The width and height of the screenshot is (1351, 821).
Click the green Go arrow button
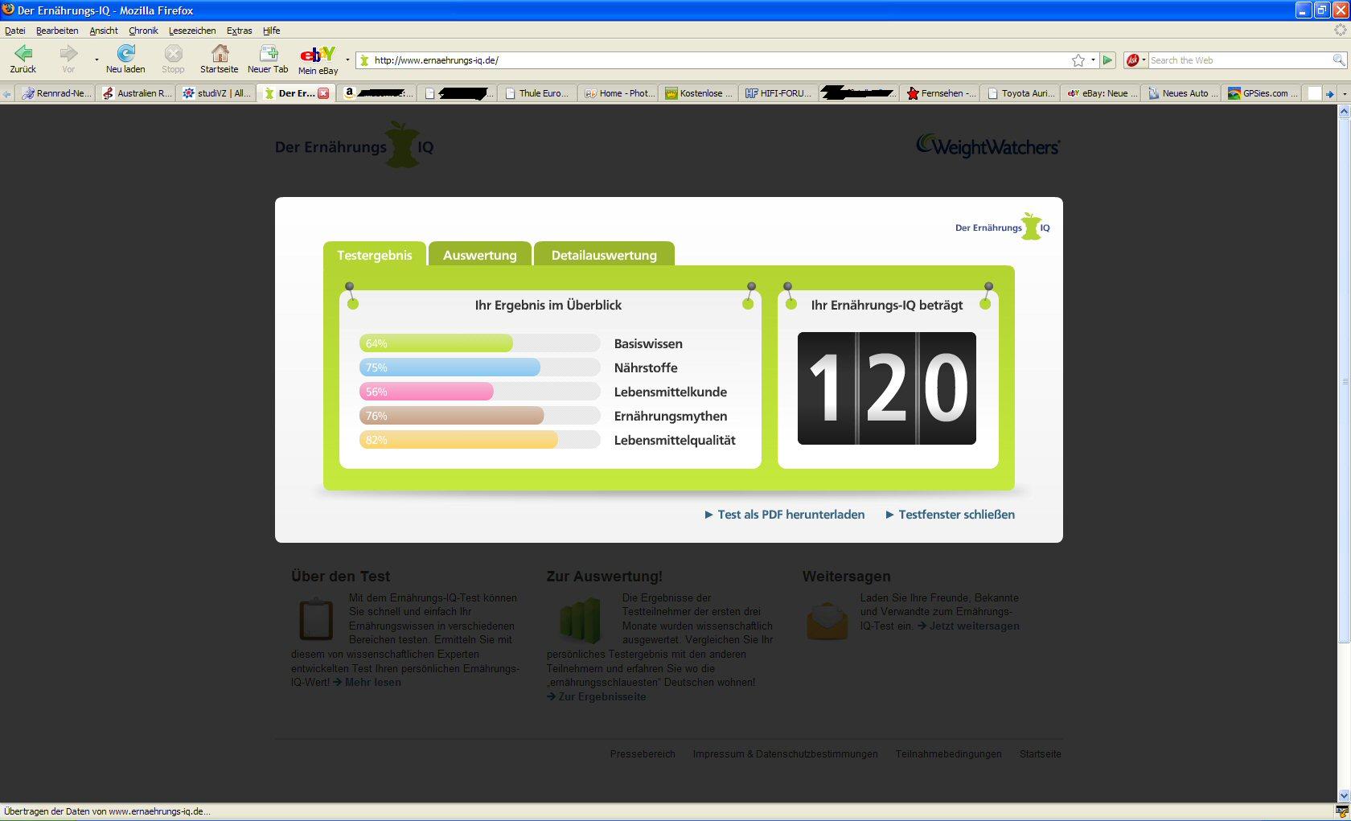[1108, 60]
